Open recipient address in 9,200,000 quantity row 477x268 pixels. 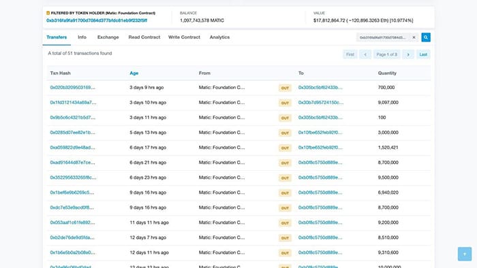(320, 223)
